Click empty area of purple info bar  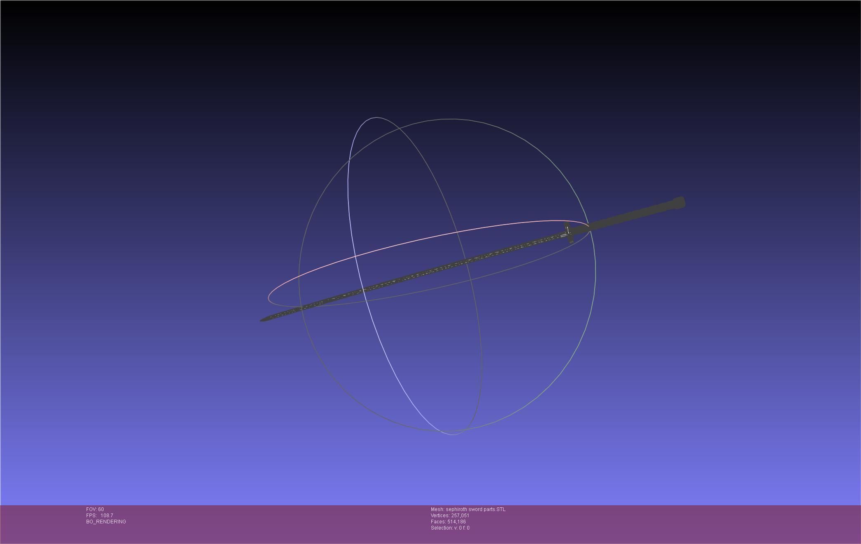pos(660,523)
